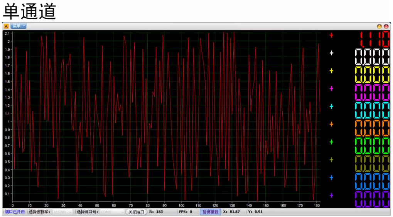Toggle the 暂停更新 pause update button
Viewport: 393px width, 217px height.
pos(210,212)
